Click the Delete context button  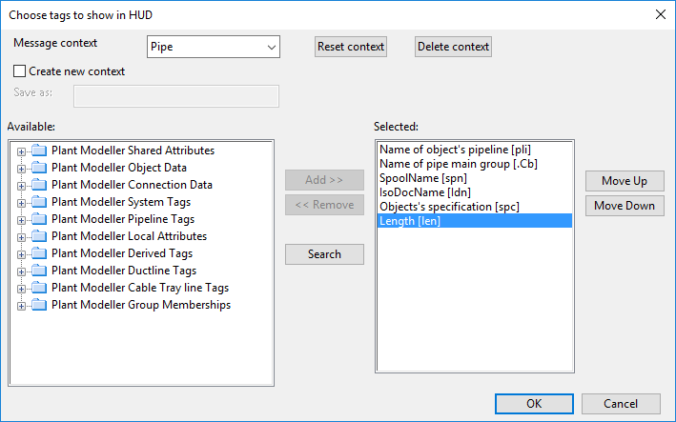453,47
